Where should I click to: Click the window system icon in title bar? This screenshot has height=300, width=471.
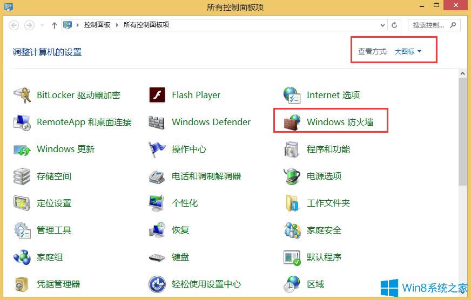[x=9, y=6]
